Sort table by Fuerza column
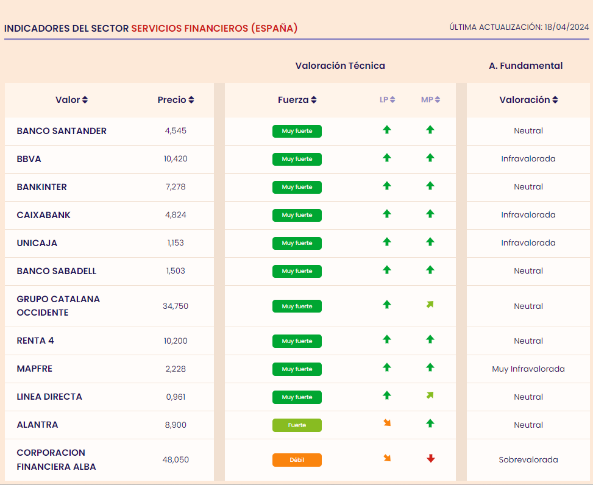The image size is (593, 485). [297, 100]
